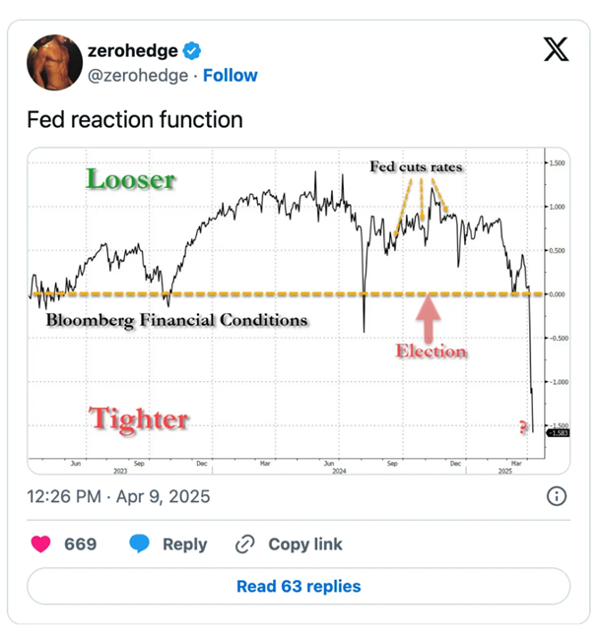Click the 669 likes count

81,544
